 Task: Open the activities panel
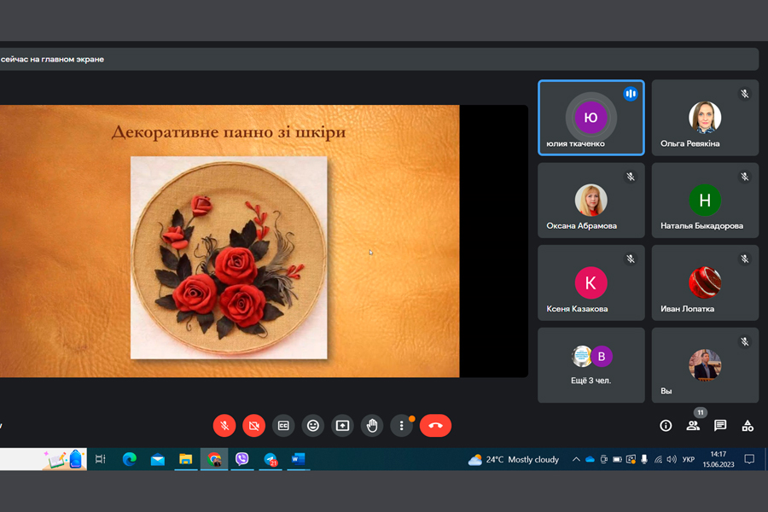(x=748, y=426)
